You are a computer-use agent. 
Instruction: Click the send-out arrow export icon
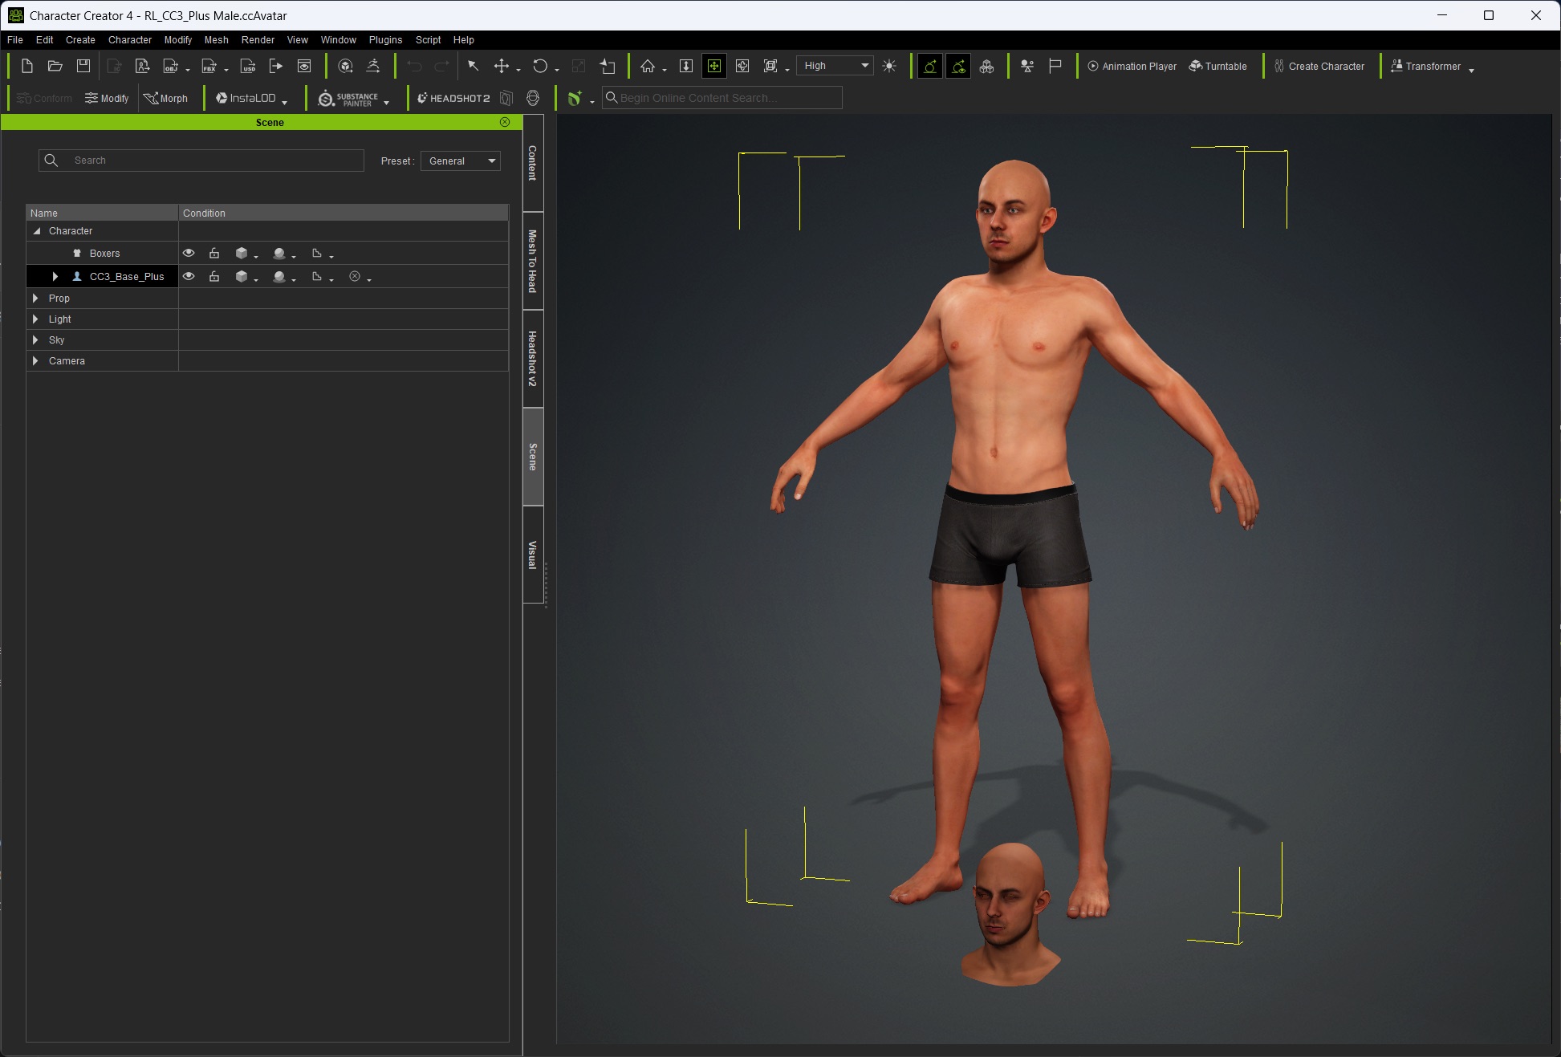pos(276,66)
